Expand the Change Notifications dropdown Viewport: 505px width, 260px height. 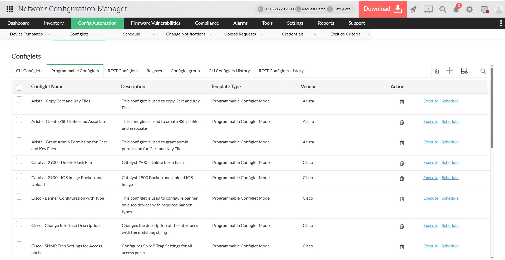click(189, 34)
